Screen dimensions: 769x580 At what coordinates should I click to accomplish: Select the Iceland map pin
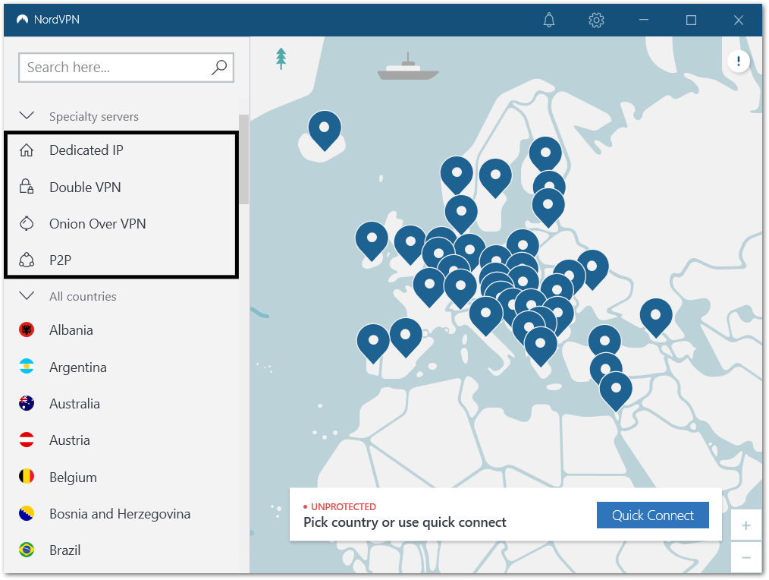coord(325,130)
